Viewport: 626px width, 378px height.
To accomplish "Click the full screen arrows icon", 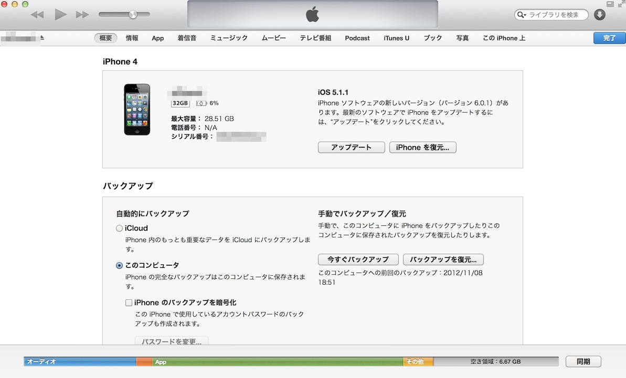I will pos(622,3).
